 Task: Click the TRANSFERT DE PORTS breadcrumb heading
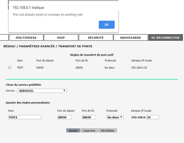pyautogui.click(x=75, y=46)
